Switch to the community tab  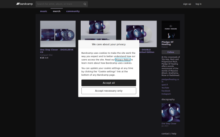point(73,11)
